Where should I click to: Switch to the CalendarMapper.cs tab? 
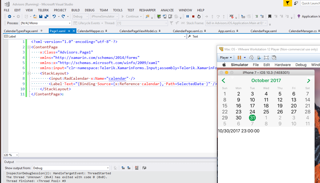pyautogui.click(x=91, y=31)
